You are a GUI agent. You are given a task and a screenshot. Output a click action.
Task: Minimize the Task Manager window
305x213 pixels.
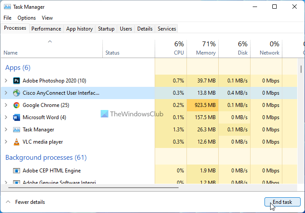[255, 7]
